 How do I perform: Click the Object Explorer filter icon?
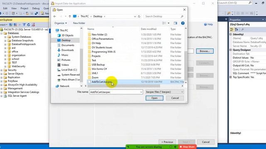pos(24,25)
